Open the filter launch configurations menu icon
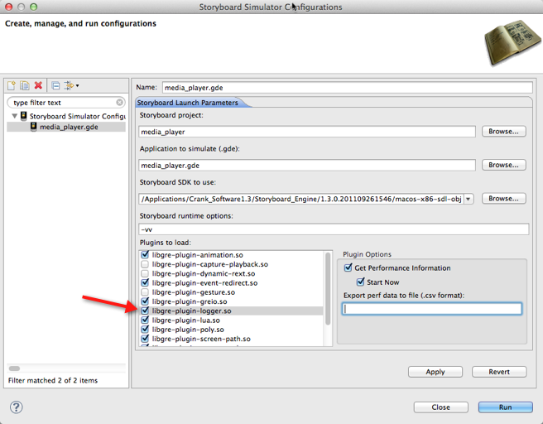The width and height of the screenshot is (543, 424). click(x=71, y=85)
